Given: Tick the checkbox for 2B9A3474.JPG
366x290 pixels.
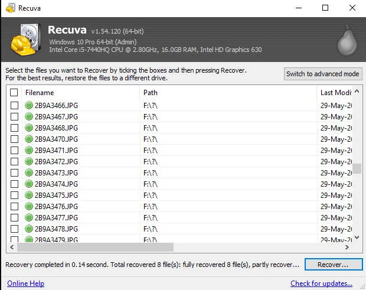Looking at the screenshot, I should tap(15, 184).
